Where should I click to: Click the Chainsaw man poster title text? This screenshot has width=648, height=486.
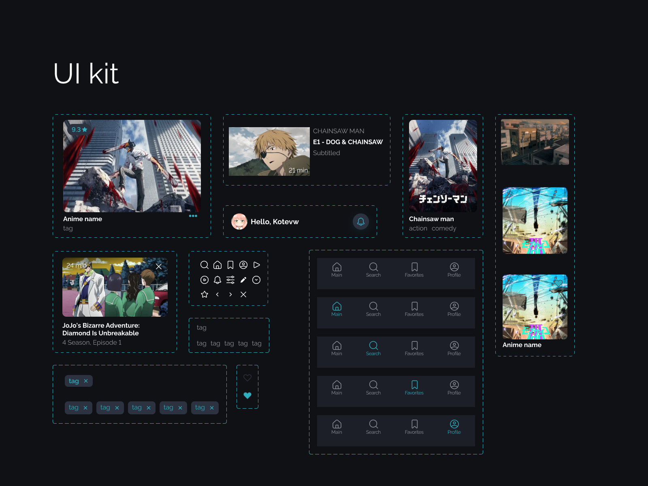click(431, 219)
